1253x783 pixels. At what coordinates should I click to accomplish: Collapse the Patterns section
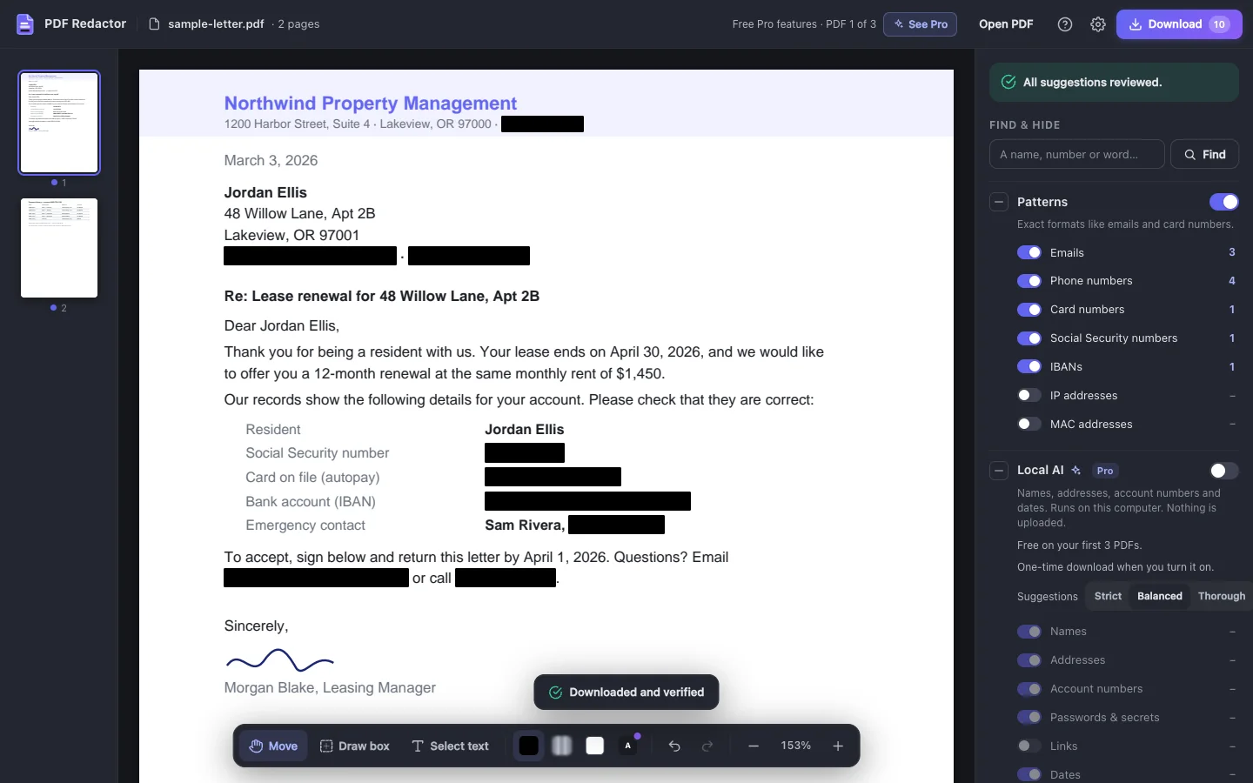999,202
